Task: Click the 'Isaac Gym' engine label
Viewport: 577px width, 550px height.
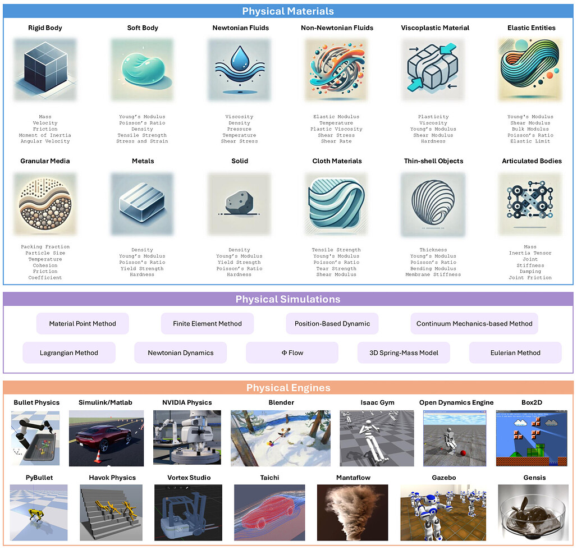Action: [378, 403]
